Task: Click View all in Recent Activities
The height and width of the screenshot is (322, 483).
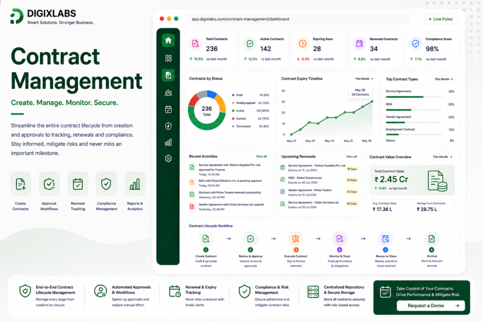Action: pos(261,157)
